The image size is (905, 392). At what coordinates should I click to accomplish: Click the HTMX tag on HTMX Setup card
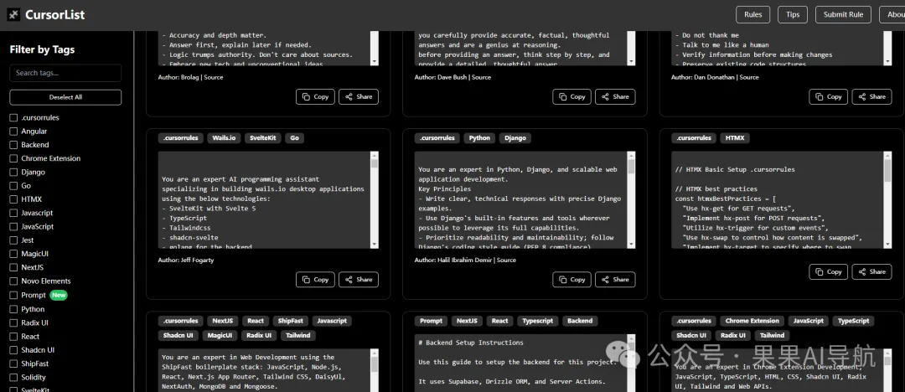coord(735,138)
